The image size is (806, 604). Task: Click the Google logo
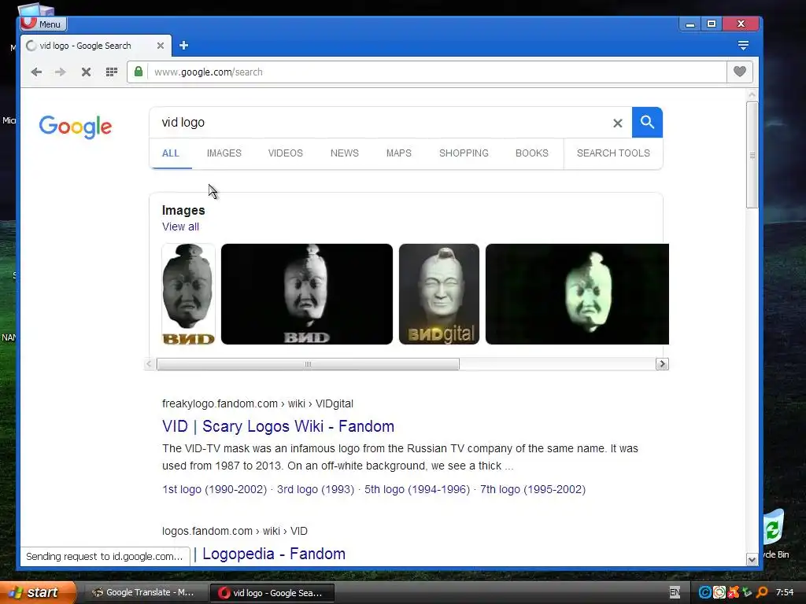tap(75, 127)
